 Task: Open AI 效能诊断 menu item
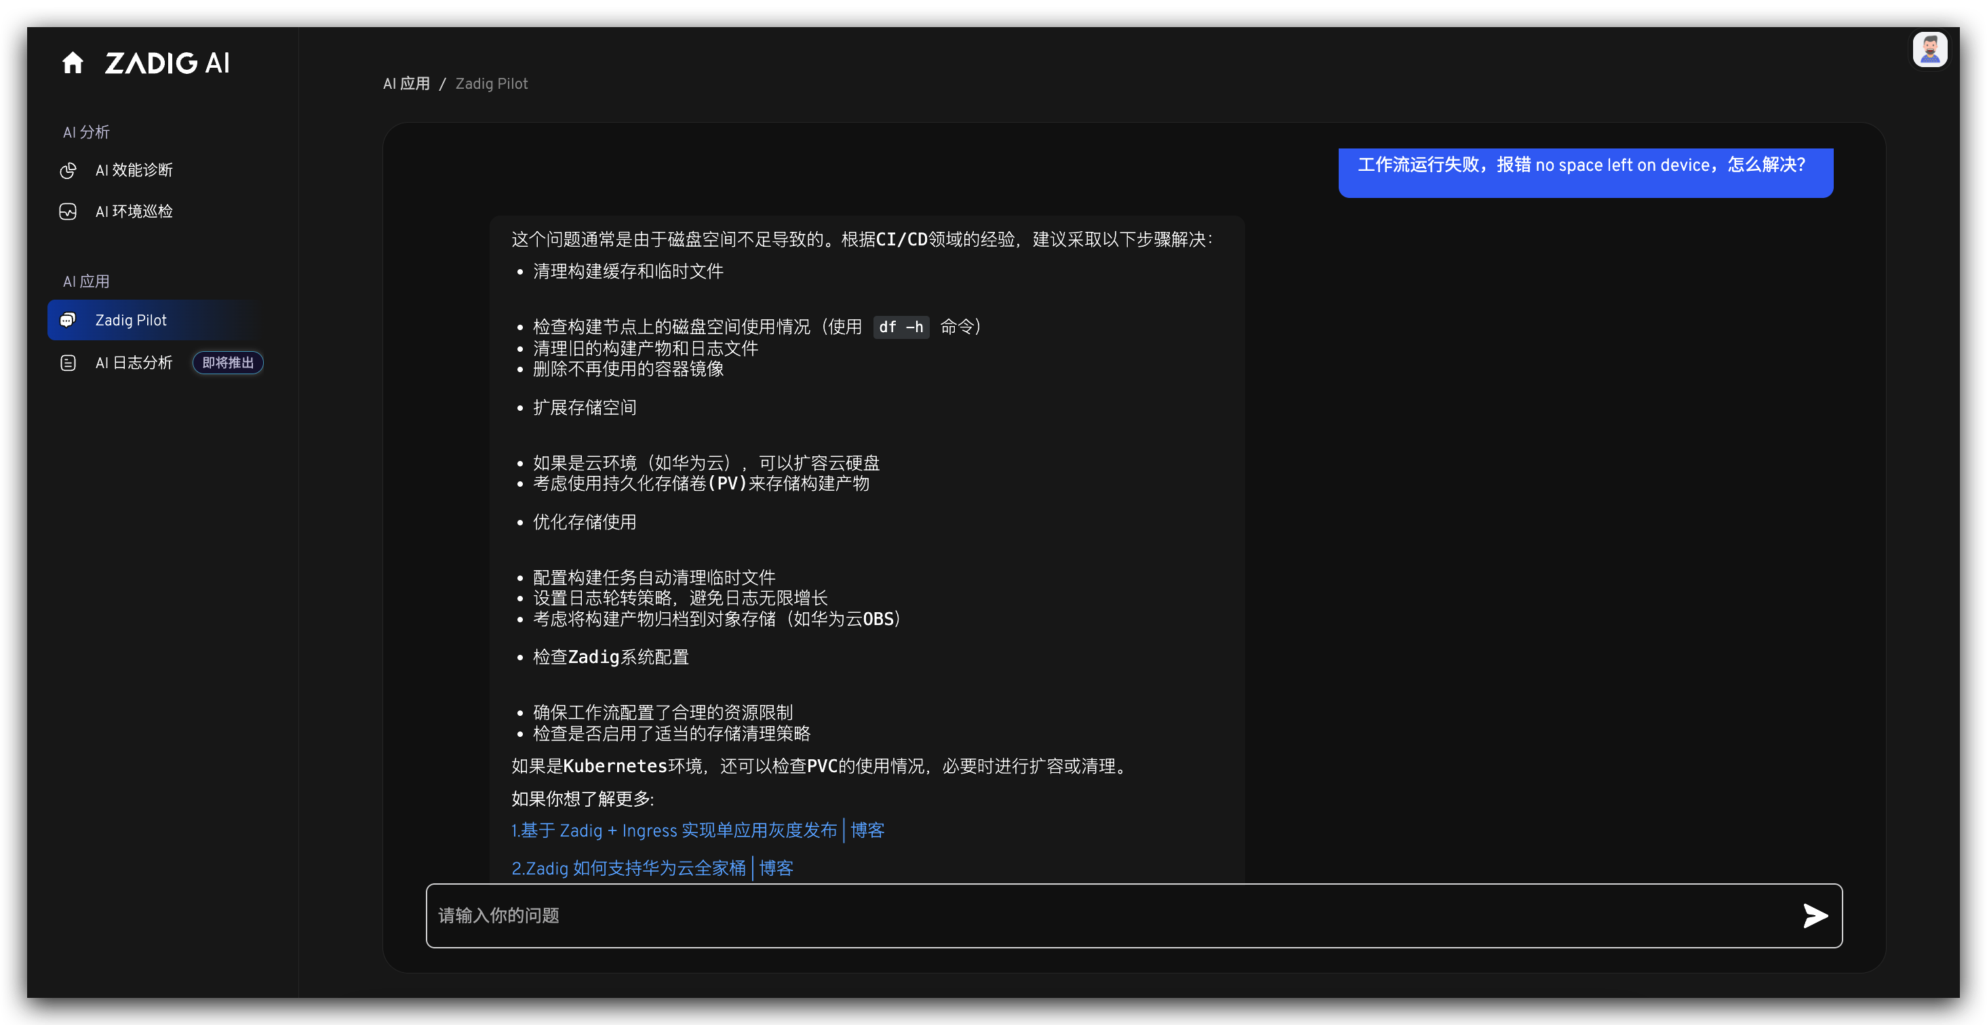pyautogui.click(x=134, y=170)
